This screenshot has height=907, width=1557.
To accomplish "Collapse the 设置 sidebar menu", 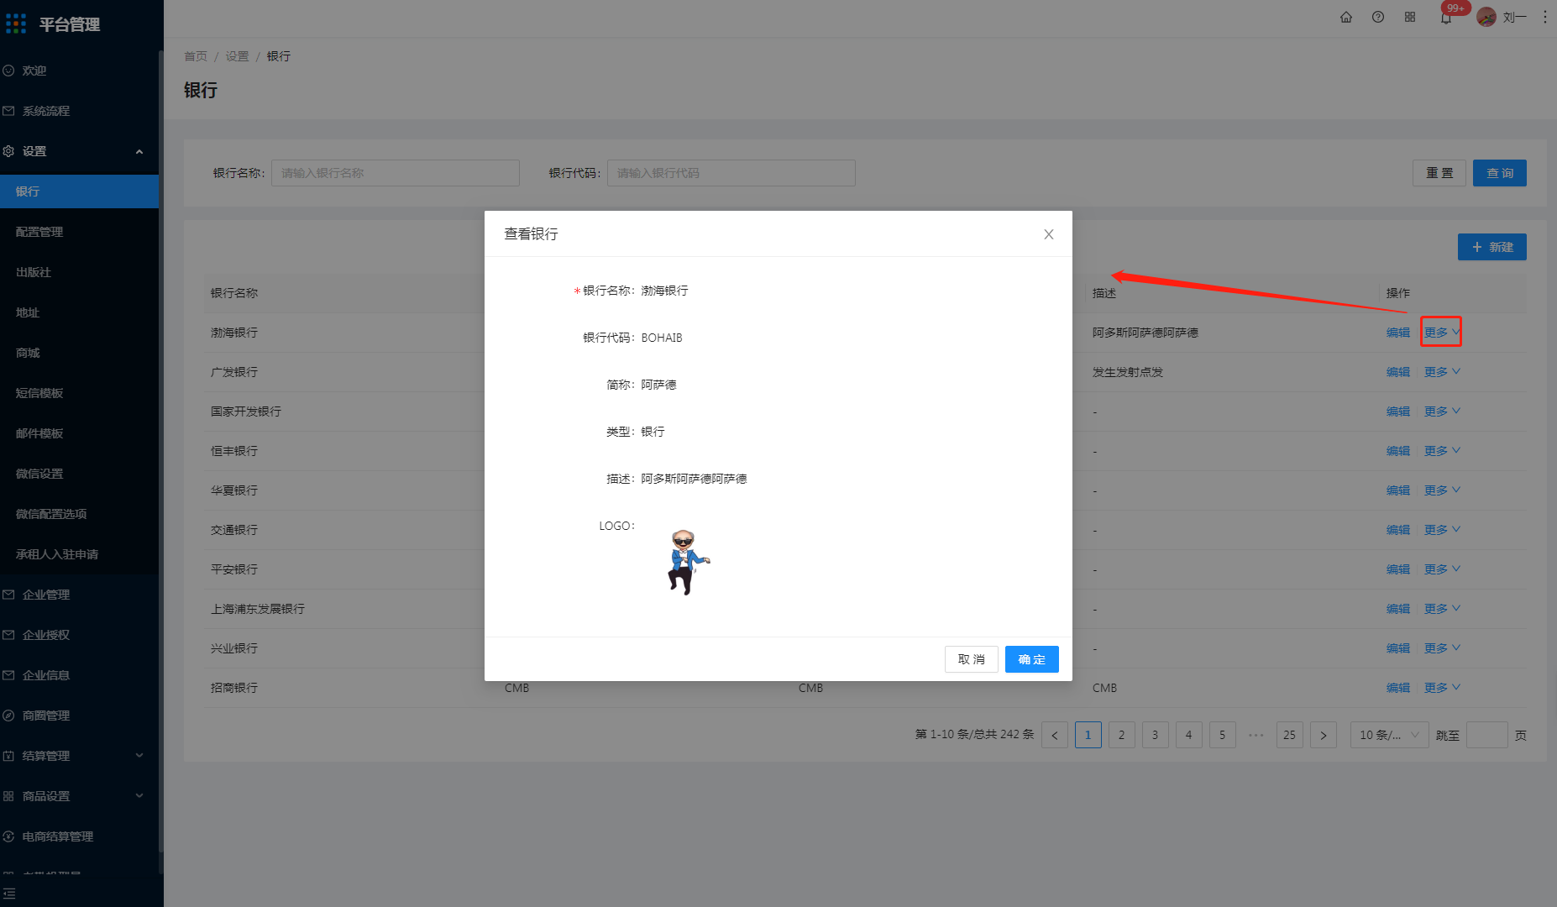I will pos(139,152).
